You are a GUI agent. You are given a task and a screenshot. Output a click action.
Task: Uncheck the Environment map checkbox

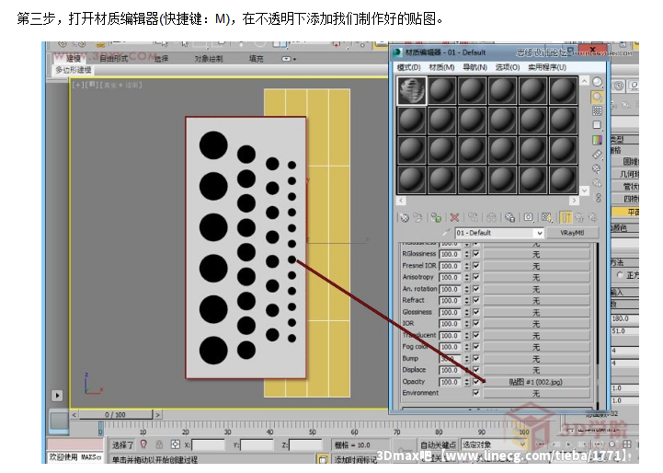click(x=476, y=393)
